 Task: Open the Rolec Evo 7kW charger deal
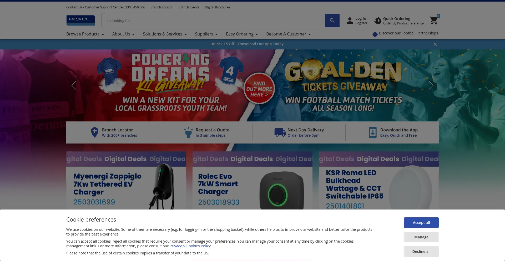click(x=252, y=184)
